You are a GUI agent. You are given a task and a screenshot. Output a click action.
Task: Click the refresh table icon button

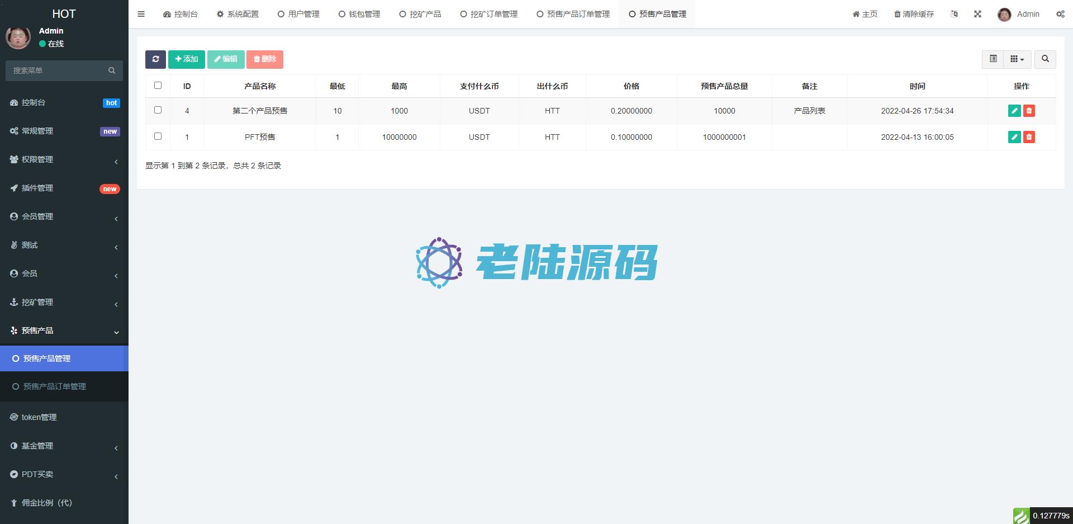click(155, 59)
